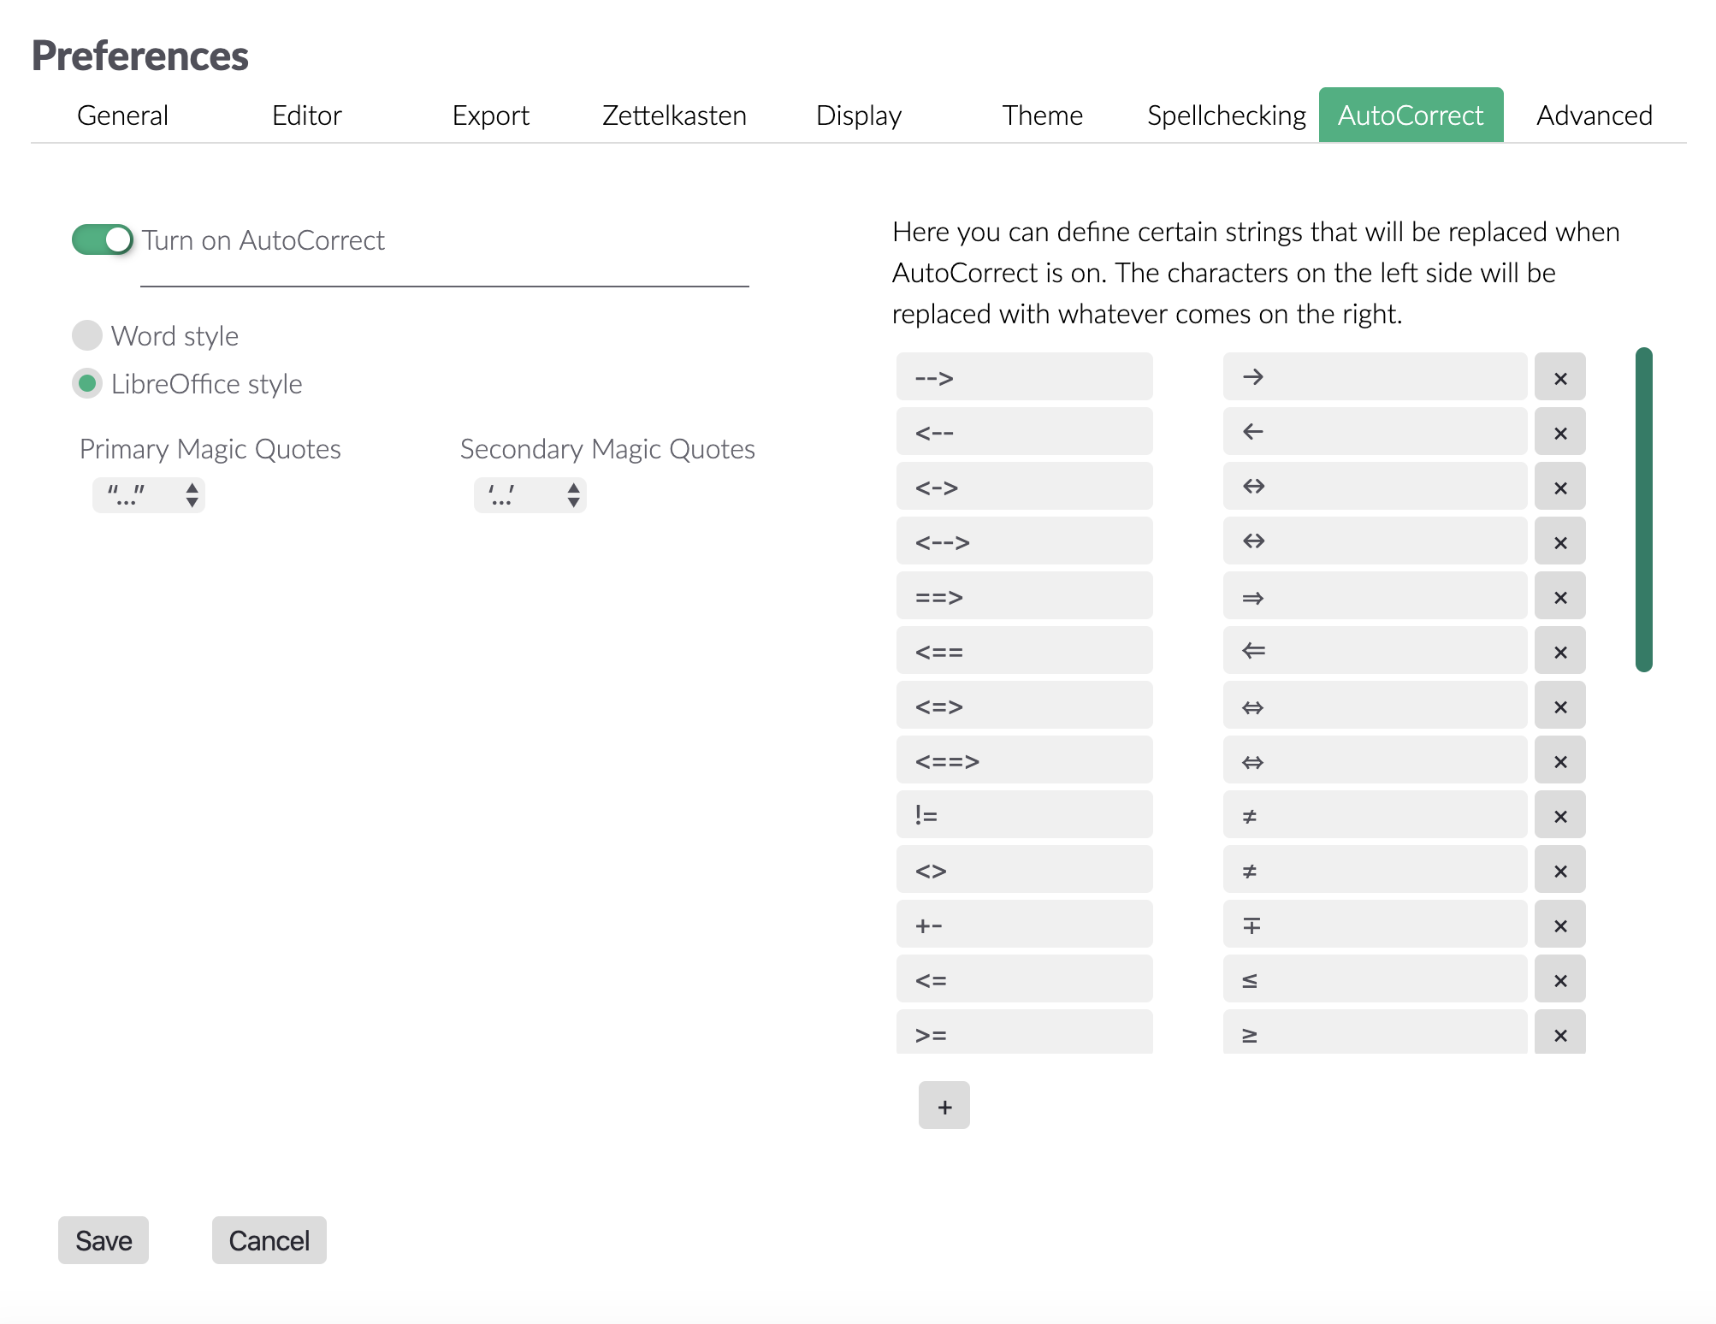Cancel the preferences changes

coord(269,1240)
